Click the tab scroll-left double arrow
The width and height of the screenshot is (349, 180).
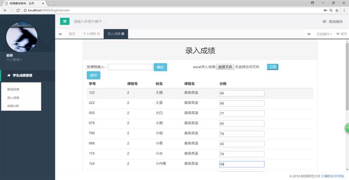(x=60, y=34)
